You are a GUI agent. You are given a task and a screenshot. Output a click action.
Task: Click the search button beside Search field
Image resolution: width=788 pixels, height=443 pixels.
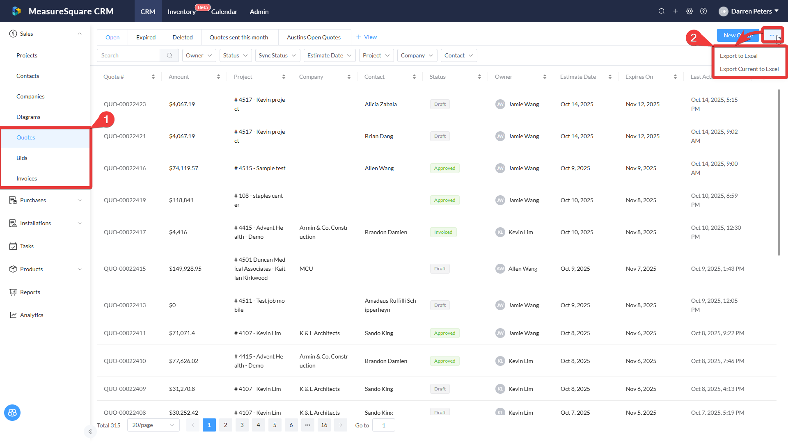[169, 55]
